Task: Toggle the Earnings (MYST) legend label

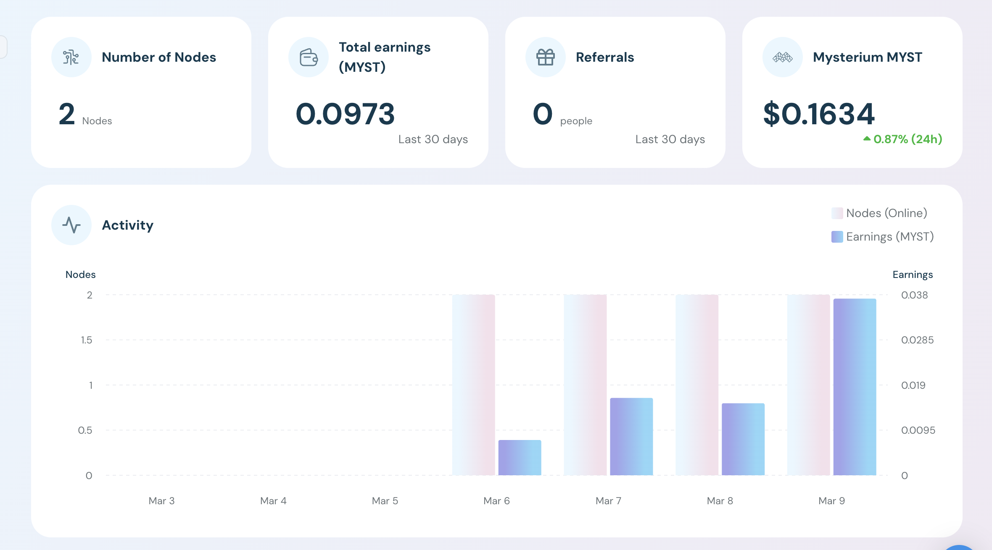Action: click(x=890, y=237)
